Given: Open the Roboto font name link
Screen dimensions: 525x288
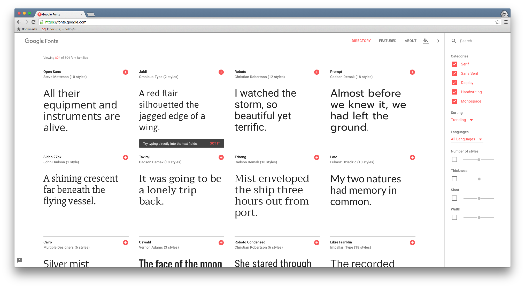Looking at the screenshot, I should pos(240,72).
